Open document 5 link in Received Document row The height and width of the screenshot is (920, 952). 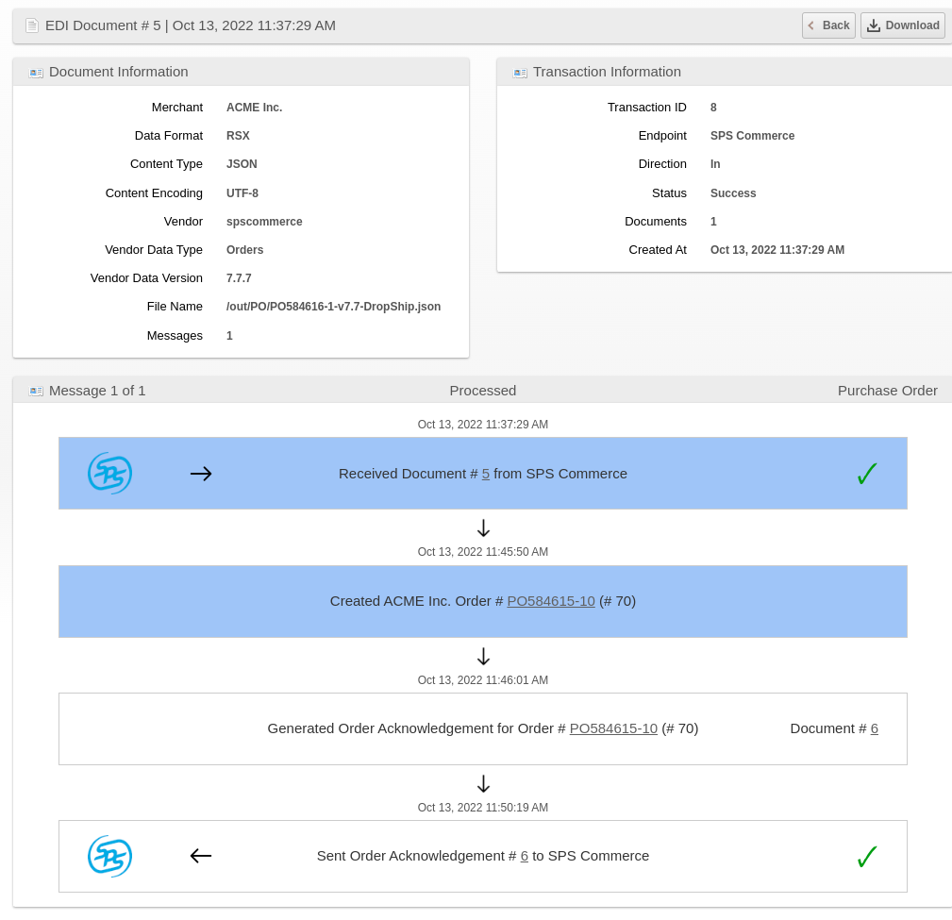486,474
